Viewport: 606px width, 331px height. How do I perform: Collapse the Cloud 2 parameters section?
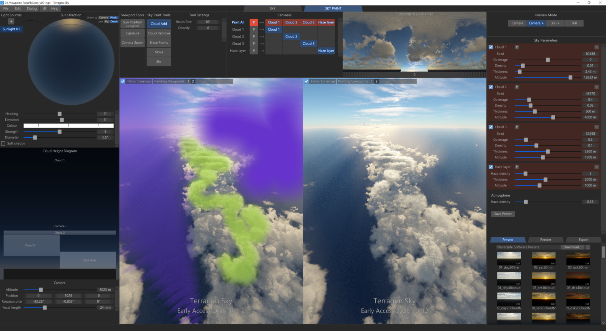[x=597, y=87]
